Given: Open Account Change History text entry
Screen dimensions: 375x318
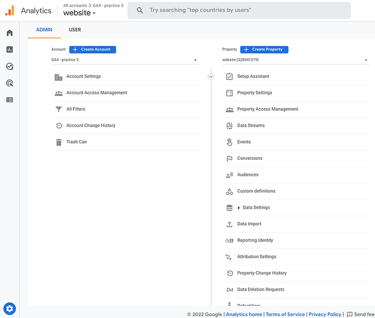Looking at the screenshot, I should (x=91, y=126).
